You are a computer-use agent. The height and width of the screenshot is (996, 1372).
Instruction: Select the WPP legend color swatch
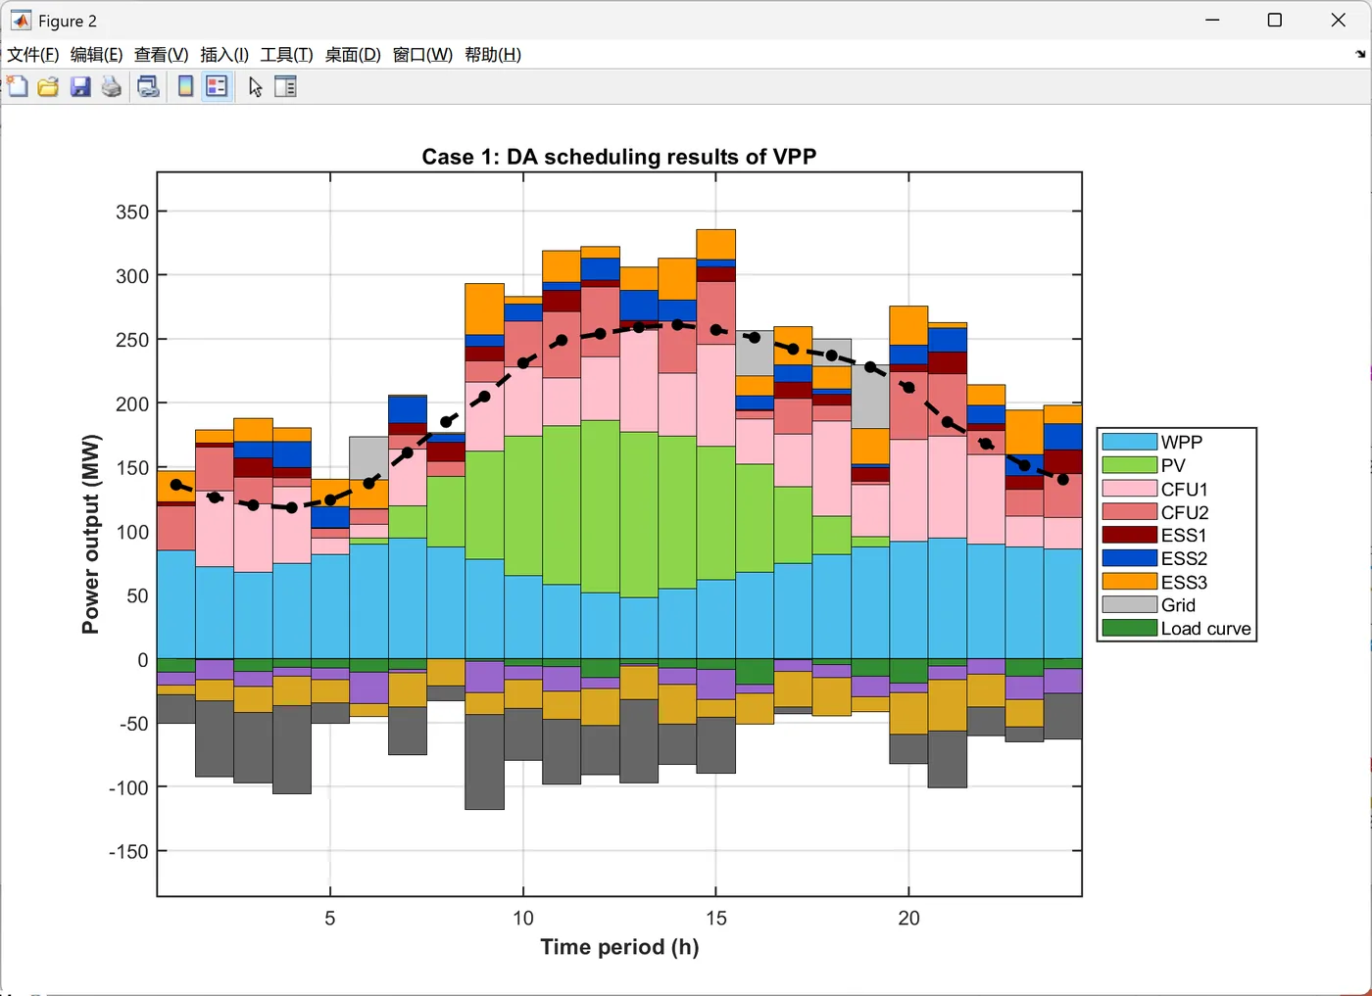(x=1129, y=442)
